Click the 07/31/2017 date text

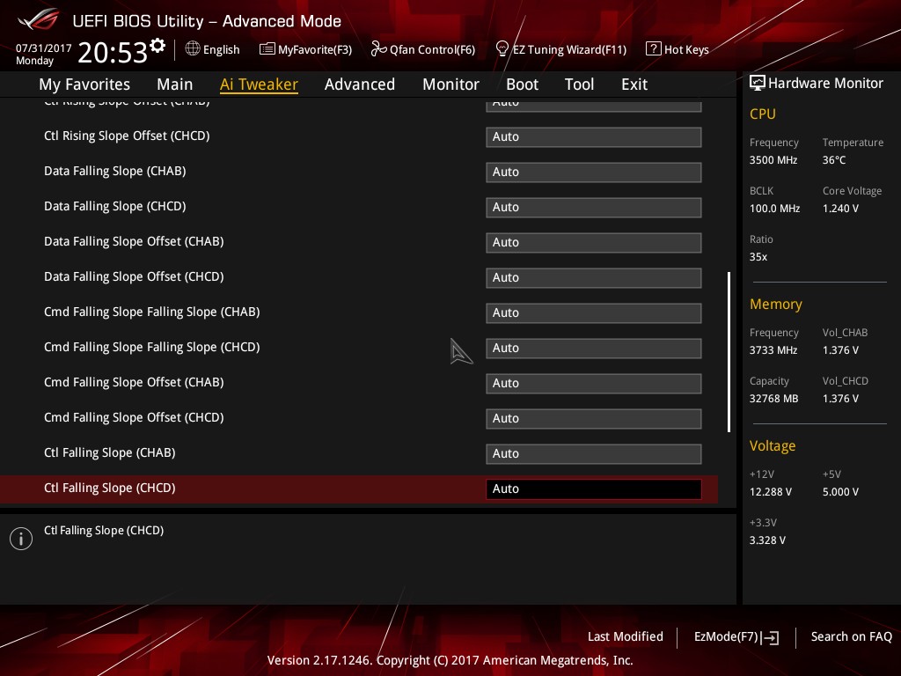coord(44,48)
